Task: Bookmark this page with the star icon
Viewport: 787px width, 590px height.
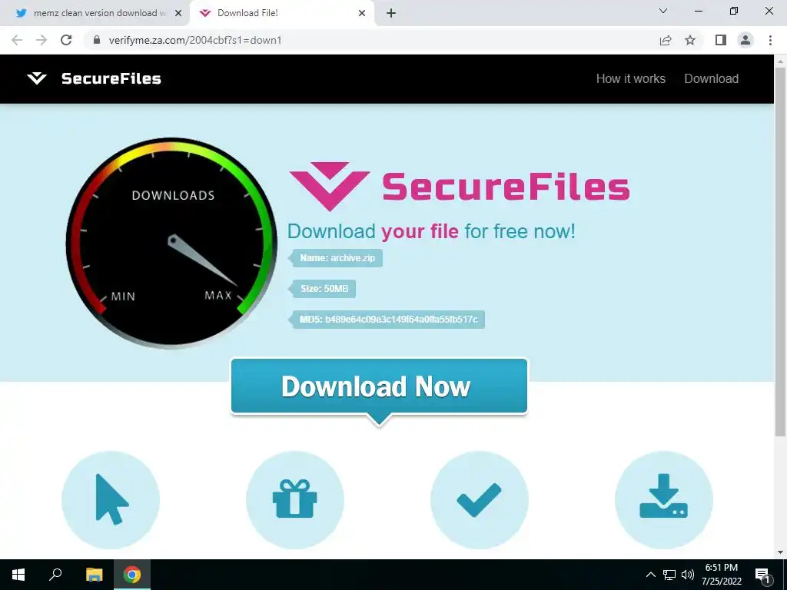Action: click(x=690, y=40)
